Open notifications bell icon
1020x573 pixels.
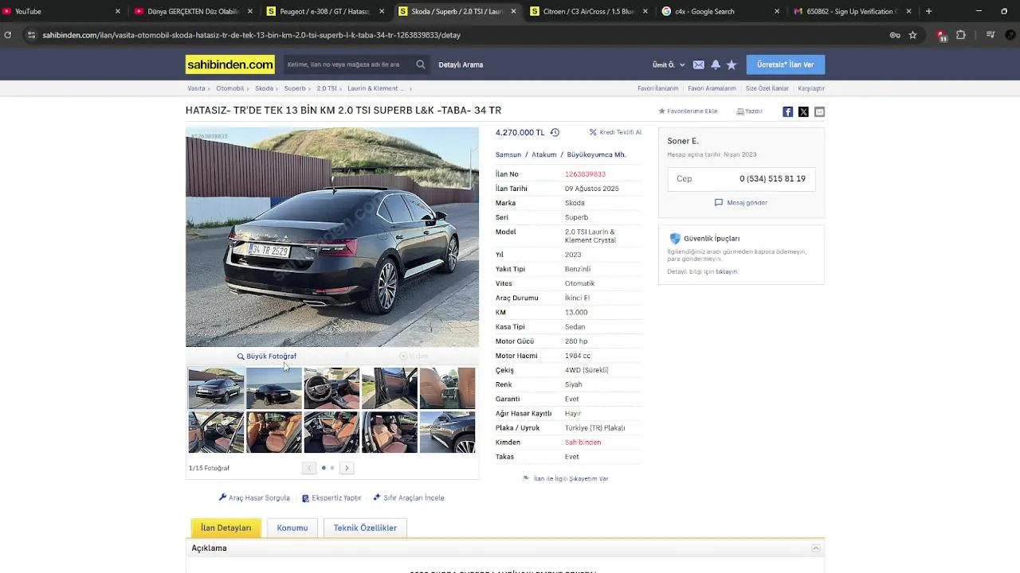point(715,64)
